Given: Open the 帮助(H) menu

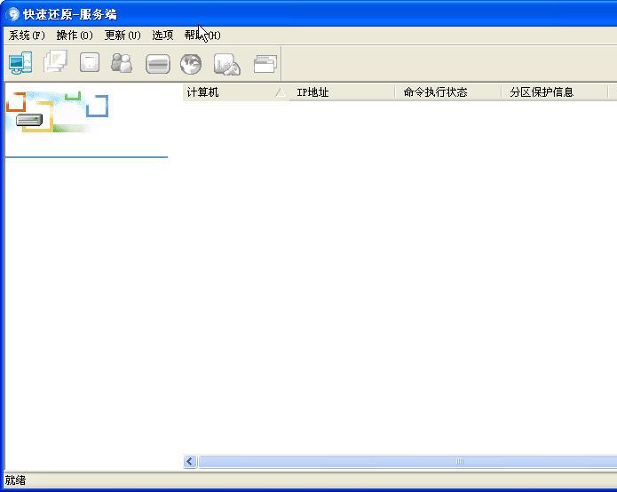Looking at the screenshot, I should point(202,36).
